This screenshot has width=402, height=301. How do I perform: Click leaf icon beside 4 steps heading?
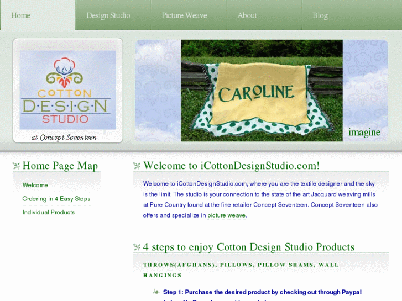click(x=137, y=247)
